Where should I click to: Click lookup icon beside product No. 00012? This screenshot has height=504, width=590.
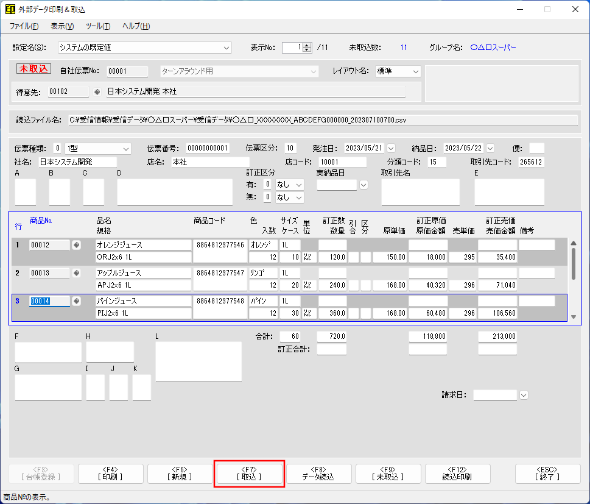point(76,245)
